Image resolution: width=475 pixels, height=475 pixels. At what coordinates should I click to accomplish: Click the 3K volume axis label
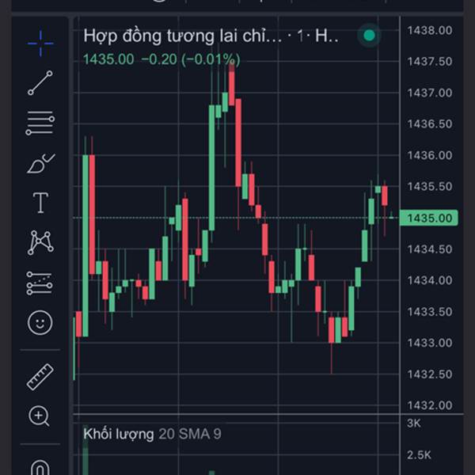tap(414, 424)
